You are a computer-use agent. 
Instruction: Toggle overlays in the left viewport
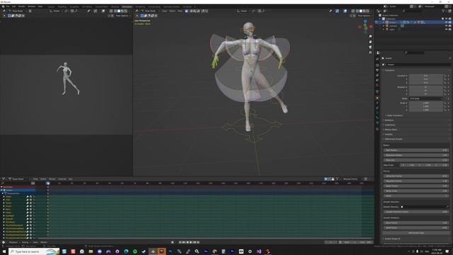pos(103,11)
